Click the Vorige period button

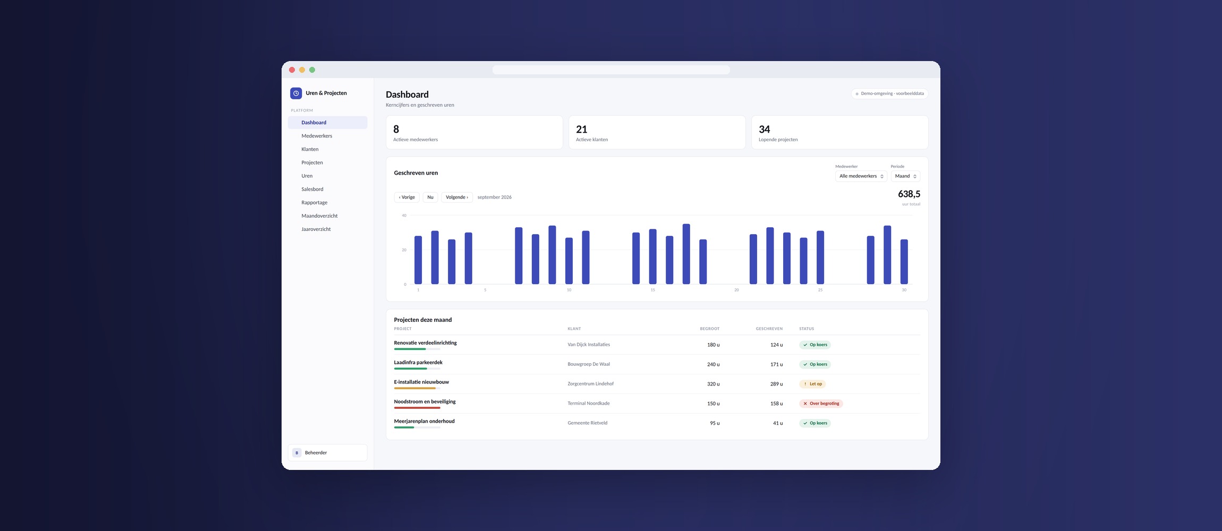point(407,198)
